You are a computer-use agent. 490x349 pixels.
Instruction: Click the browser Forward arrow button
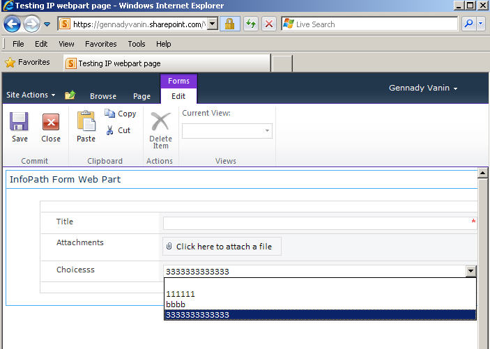31,24
